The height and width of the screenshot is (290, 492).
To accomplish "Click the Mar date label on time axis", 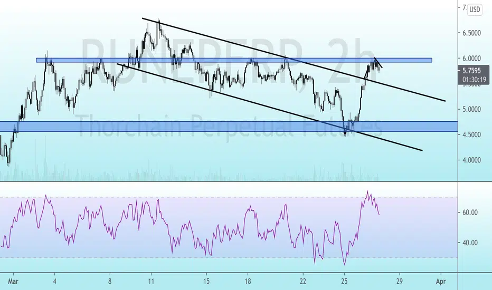I will [13, 281].
